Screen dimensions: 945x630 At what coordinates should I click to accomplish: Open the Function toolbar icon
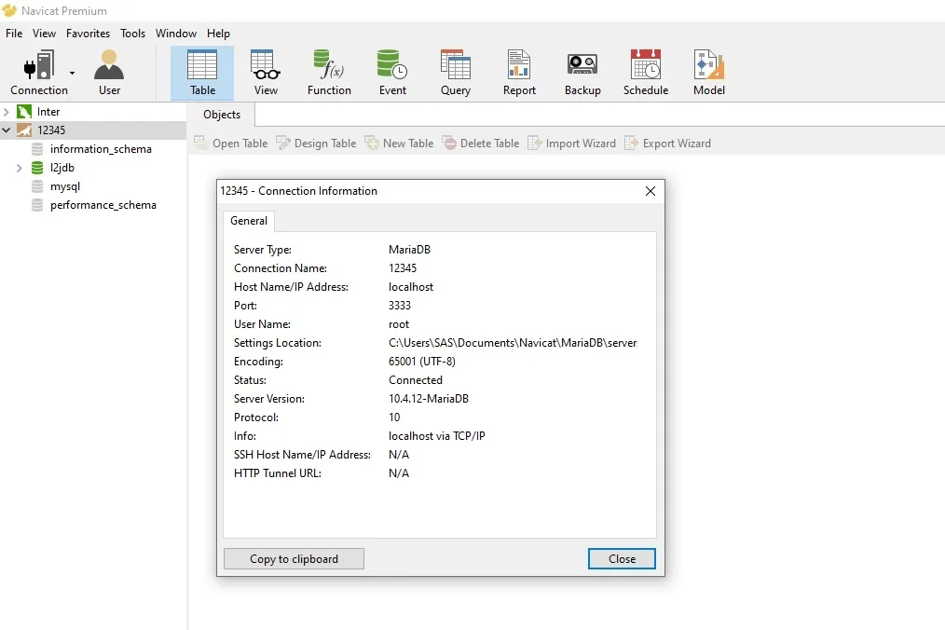pyautogui.click(x=329, y=73)
